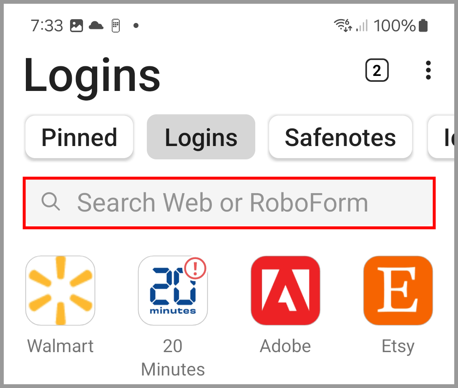The image size is (458, 388).
Task: Open the Walmart login icon
Action: click(60, 290)
